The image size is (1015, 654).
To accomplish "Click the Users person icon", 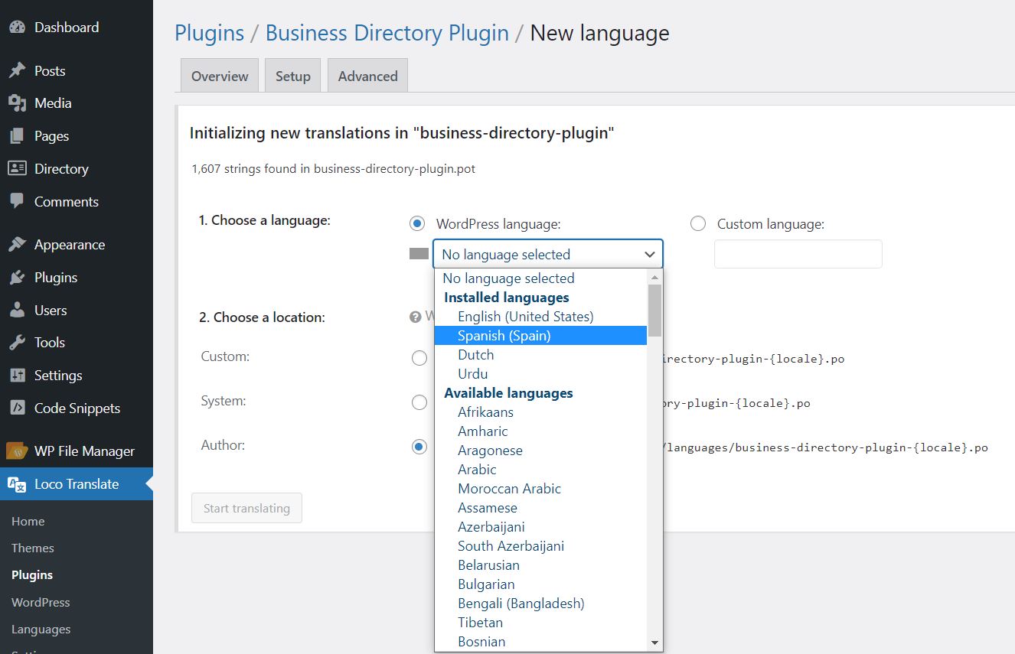I will pos(17,310).
